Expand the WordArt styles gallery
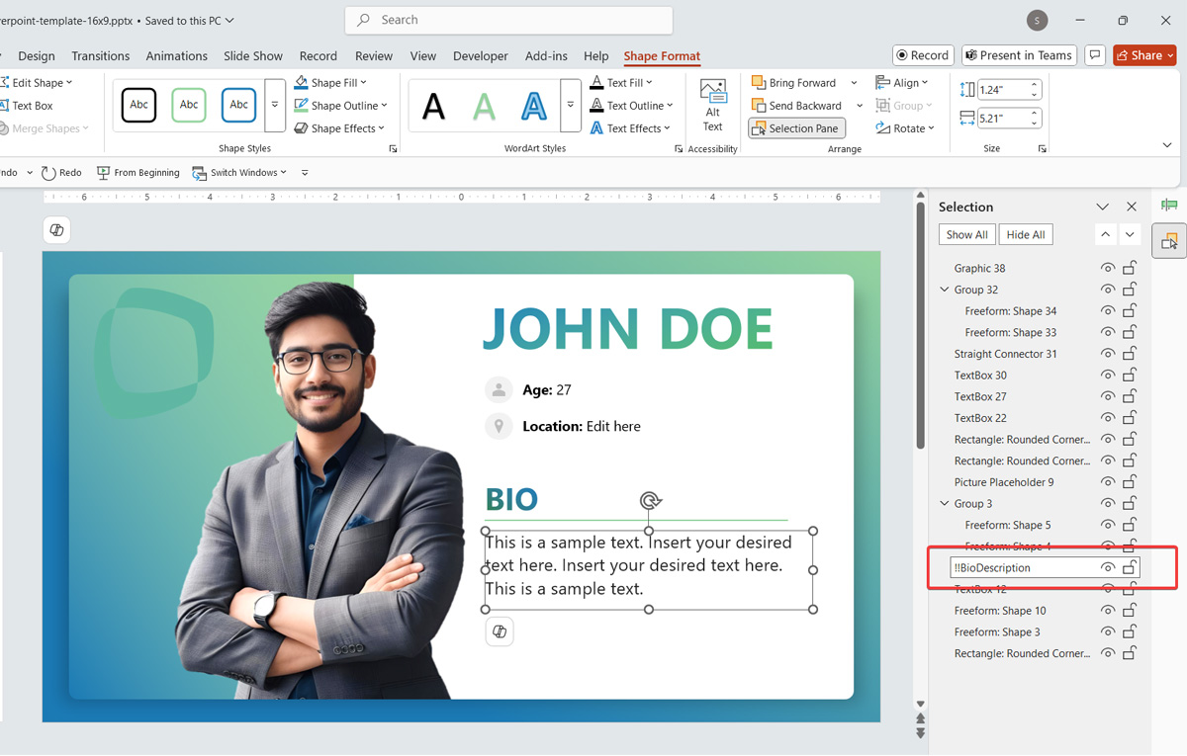 point(570,105)
